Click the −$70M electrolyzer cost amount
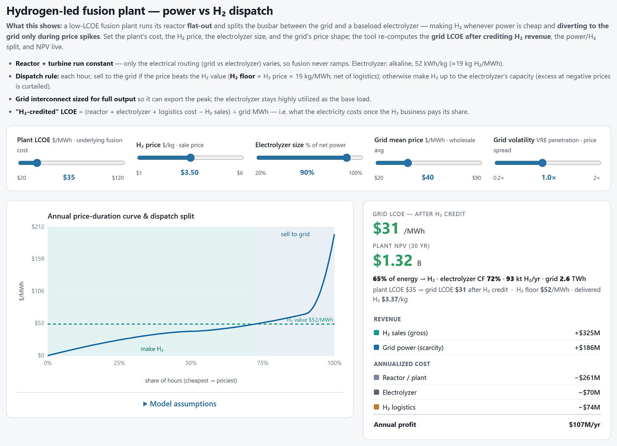Image resolution: width=617 pixels, height=446 pixels. click(589, 393)
